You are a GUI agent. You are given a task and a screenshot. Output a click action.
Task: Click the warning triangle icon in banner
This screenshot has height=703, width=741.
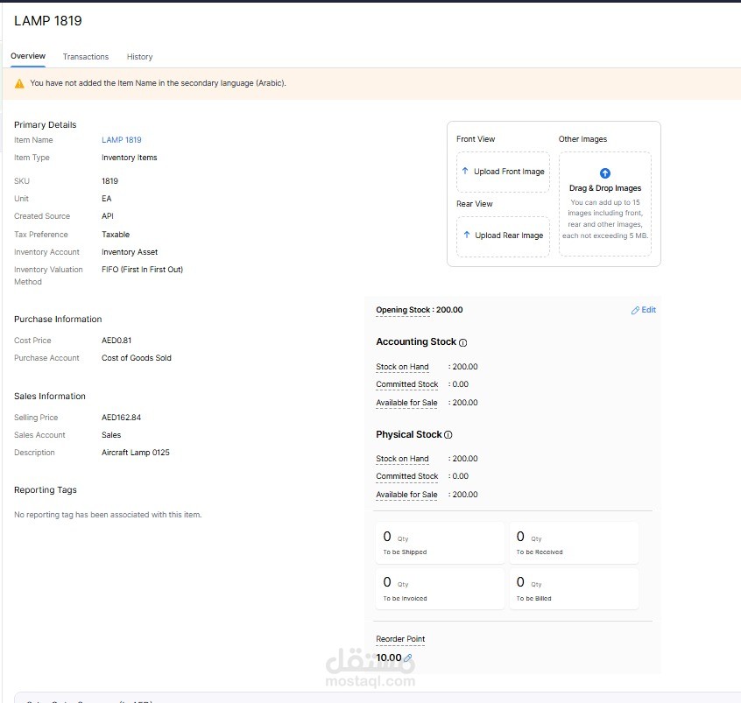pos(19,84)
